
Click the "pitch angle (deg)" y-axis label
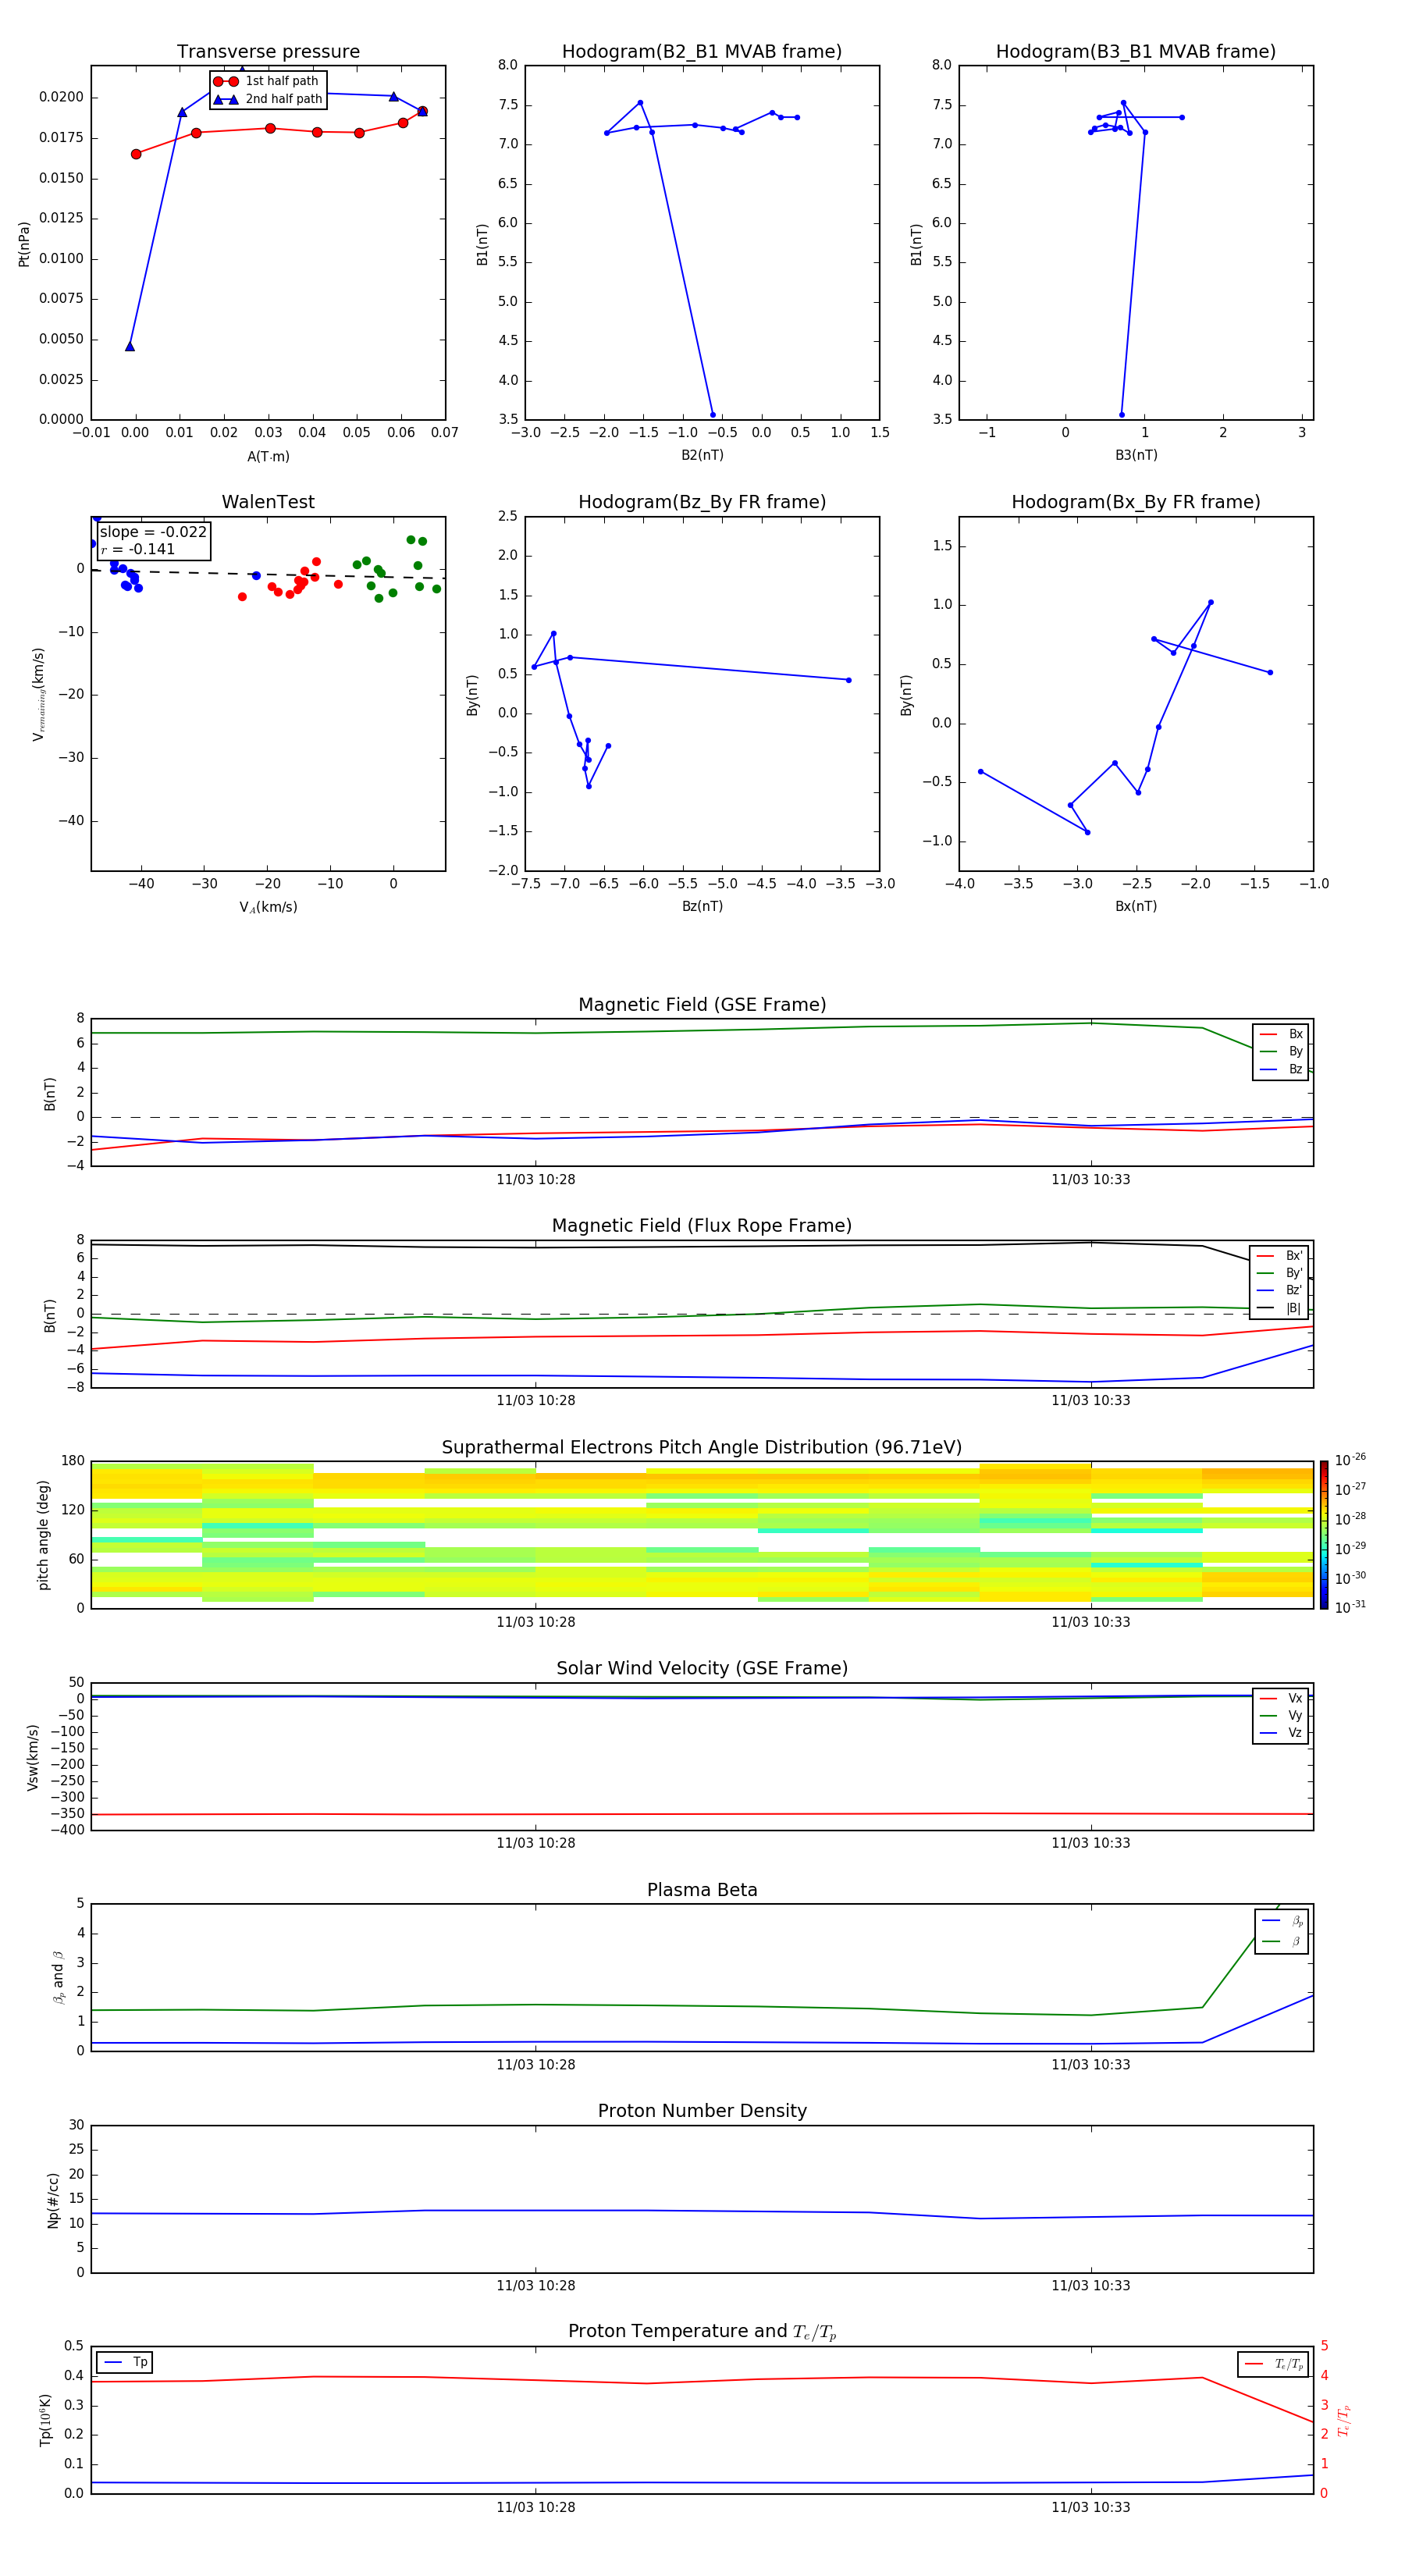[43, 1534]
